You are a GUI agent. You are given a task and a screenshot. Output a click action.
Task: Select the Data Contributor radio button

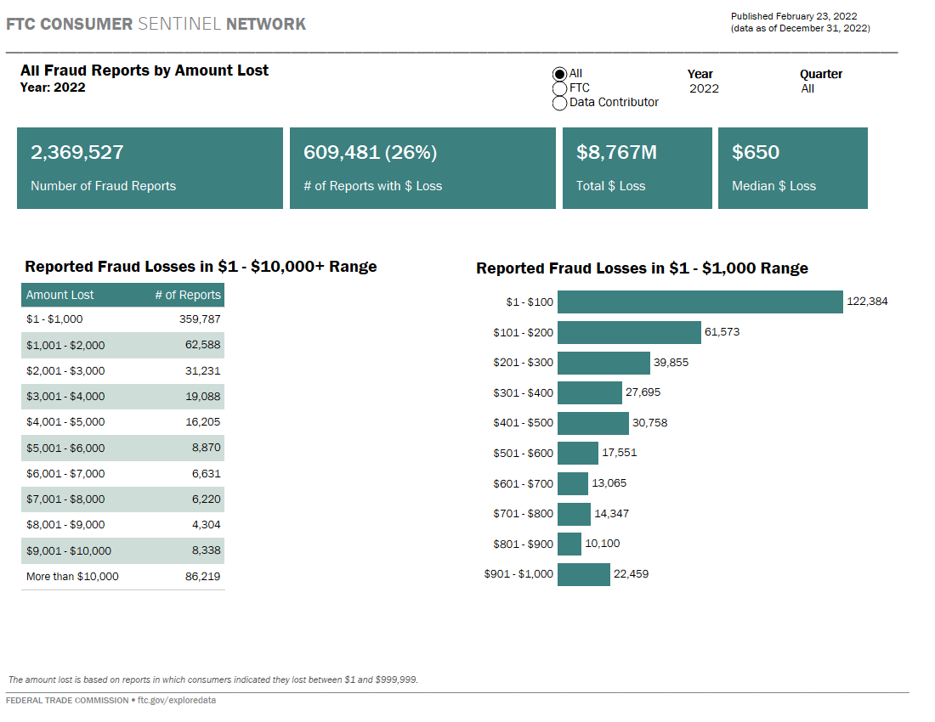coord(559,103)
